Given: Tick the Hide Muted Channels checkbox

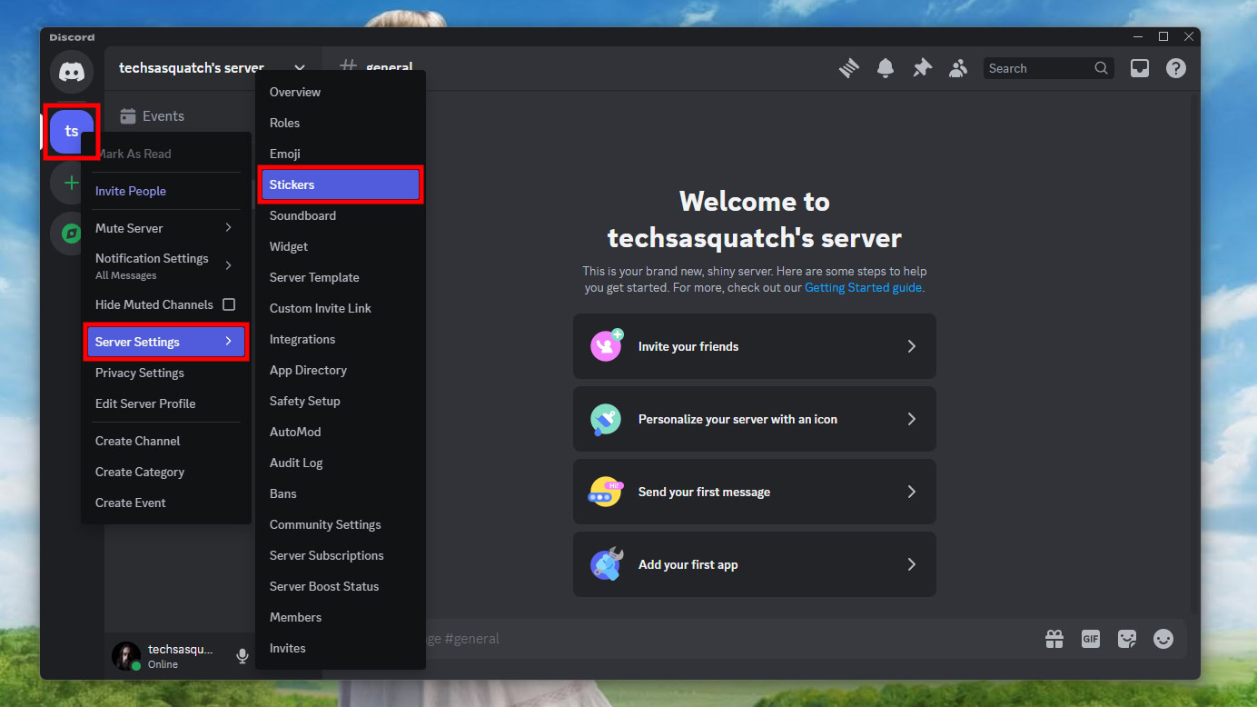Looking at the screenshot, I should pos(229,304).
